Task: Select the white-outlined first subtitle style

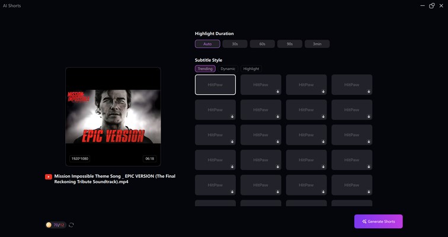Action: (216, 85)
